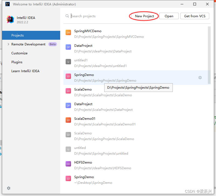The height and width of the screenshot is (196, 216).
Task: Click the path D:\Projects\SpringProjects\ScalaDemo
Action: (x=104, y=139)
